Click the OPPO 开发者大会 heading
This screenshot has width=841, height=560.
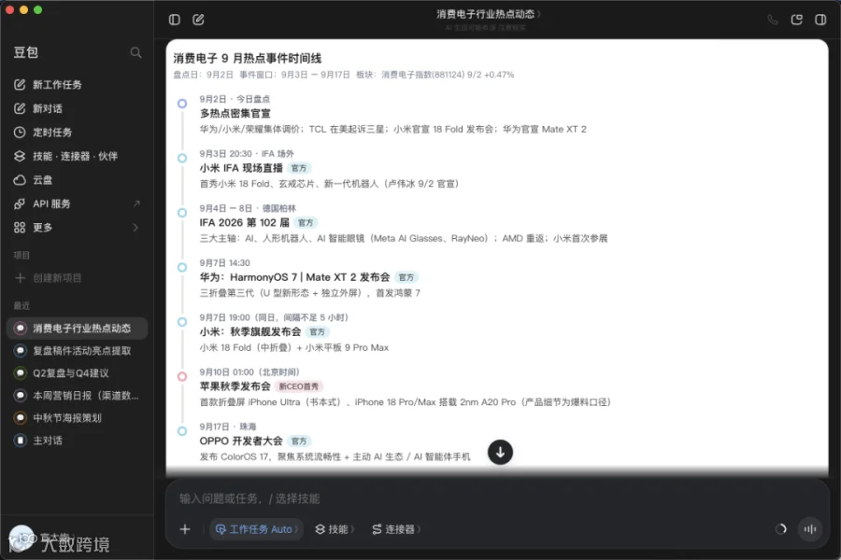tap(241, 441)
